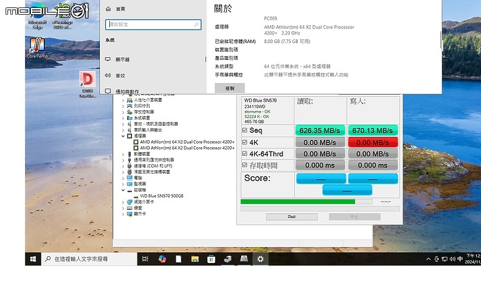
Task: Select 音效、視訊及遊戲控制器 row
Action: [156, 124]
